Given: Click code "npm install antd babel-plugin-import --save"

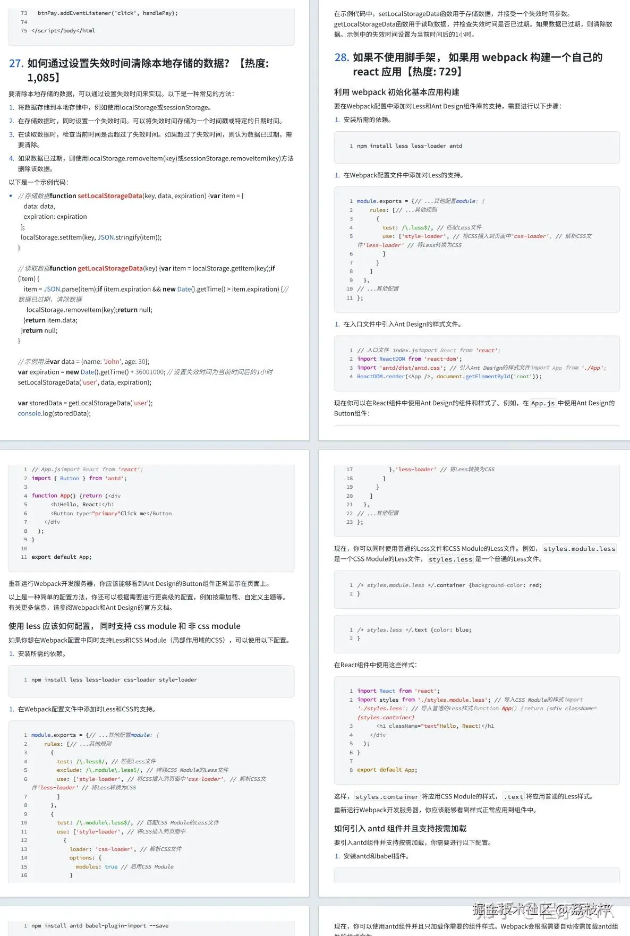Looking at the screenshot, I should click(x=100, y=925).
